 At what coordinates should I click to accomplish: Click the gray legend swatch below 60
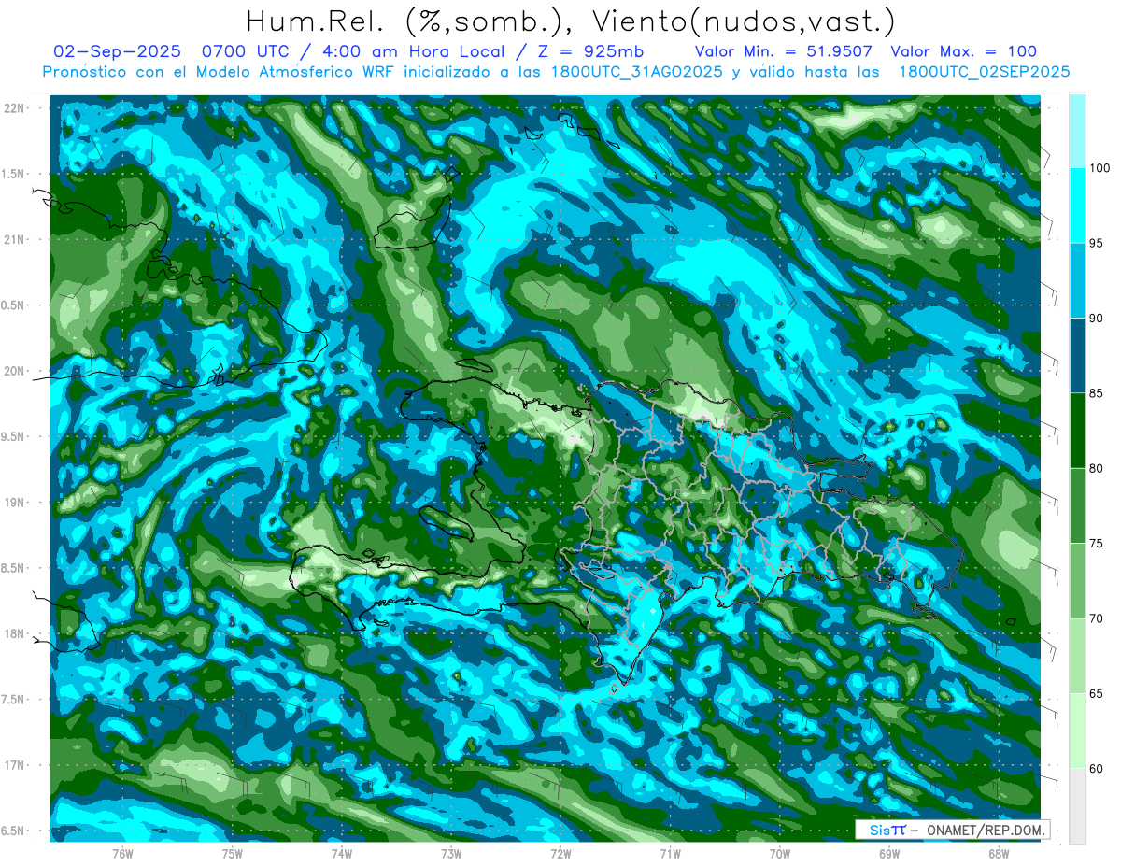coord(1077,806)
